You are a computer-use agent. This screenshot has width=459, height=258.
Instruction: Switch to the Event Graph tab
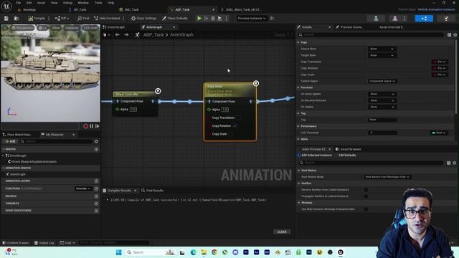pos(113,27)
